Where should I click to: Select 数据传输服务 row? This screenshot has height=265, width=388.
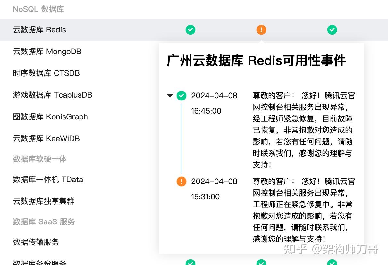[x=36, y=242]
